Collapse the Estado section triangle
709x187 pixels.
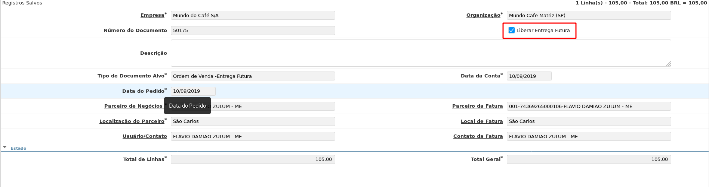pos(5,148)
